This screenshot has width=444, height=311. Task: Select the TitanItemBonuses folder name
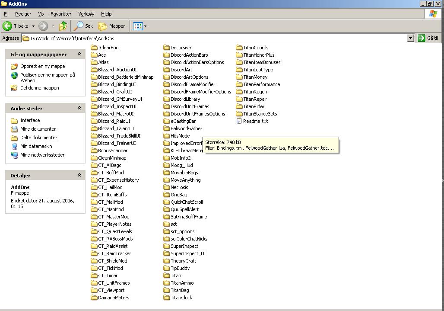[x=262, y=62]
